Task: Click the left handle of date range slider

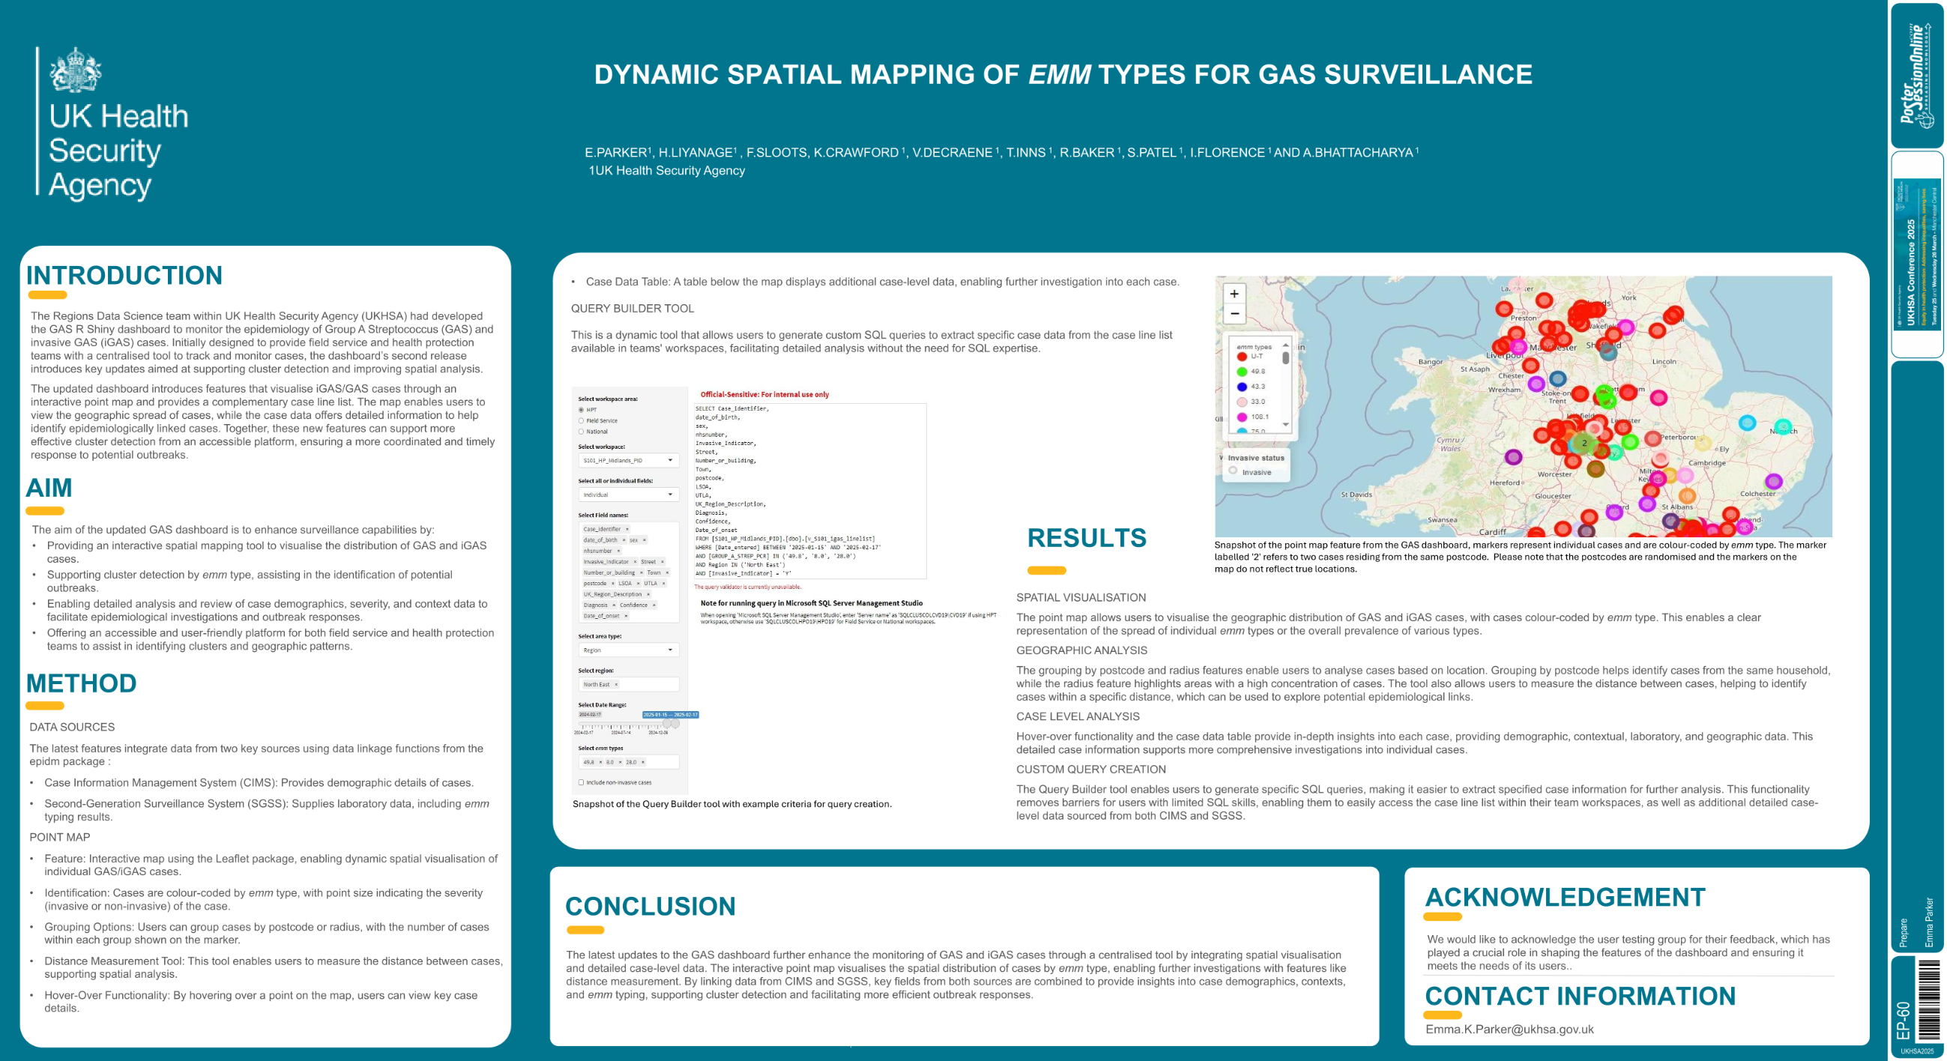Action: (x=668, y=724)
